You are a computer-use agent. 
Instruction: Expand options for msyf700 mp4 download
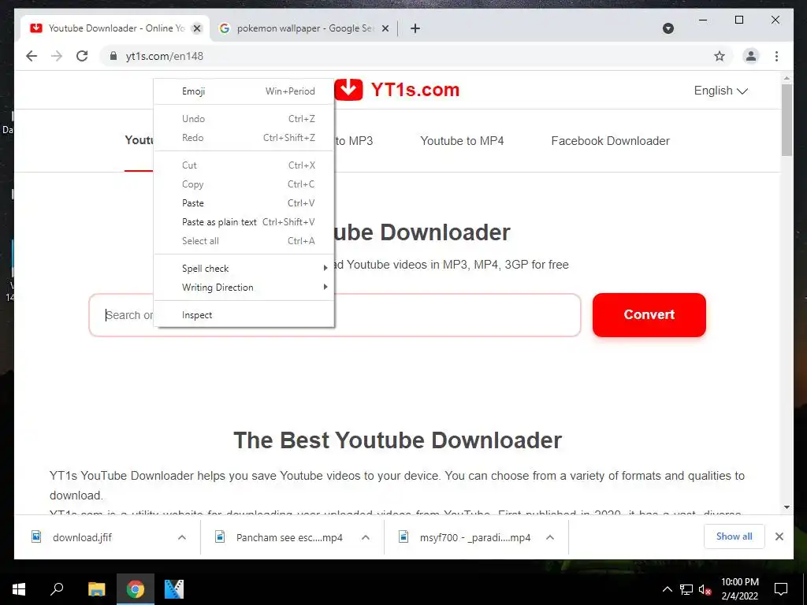click(549, 537)
